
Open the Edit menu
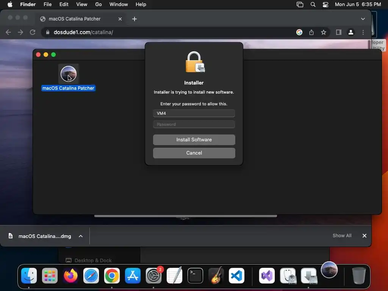64,5
